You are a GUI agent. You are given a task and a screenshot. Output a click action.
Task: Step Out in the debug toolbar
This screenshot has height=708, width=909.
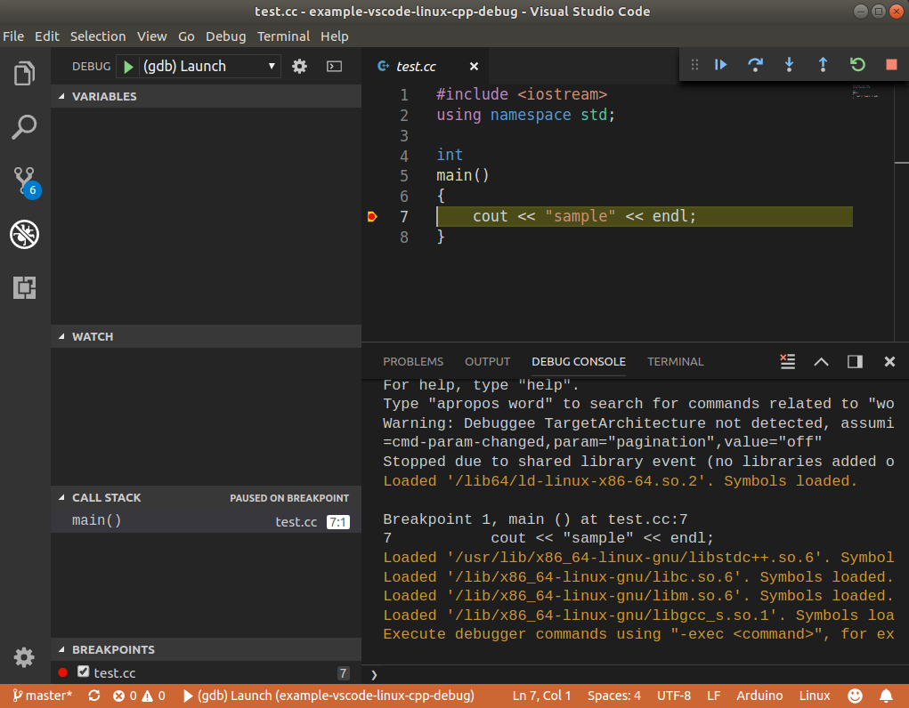(823, 64)
